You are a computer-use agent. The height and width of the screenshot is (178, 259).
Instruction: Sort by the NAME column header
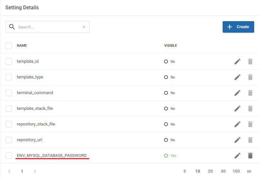click(x=22, y=45)
